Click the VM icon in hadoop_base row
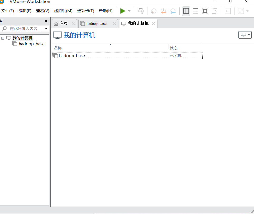The width and height of the screenshot is (254, 214). tap(56, 56)
